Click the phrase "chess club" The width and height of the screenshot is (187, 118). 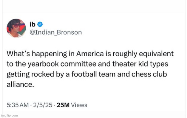click(x=149, y=74)
